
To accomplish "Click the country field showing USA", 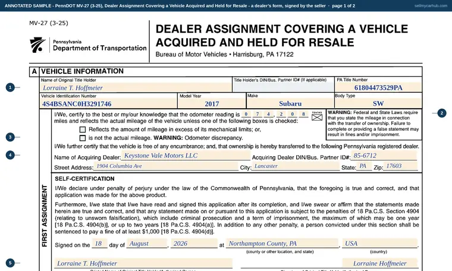I will pos(379,243).
